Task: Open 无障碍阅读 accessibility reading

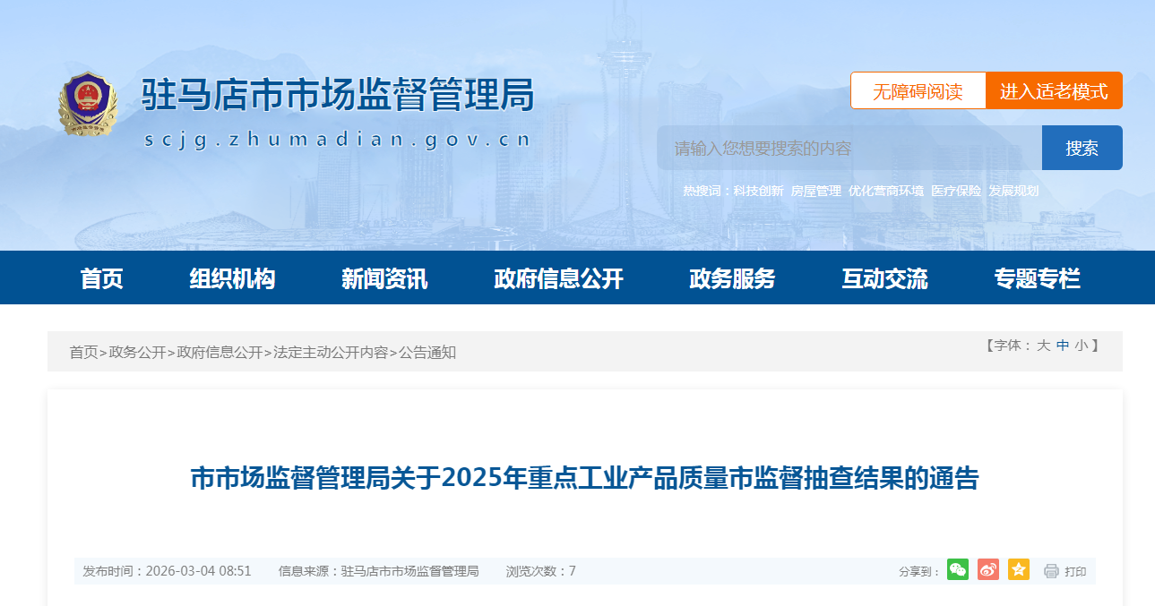Action: pos(918,90)
